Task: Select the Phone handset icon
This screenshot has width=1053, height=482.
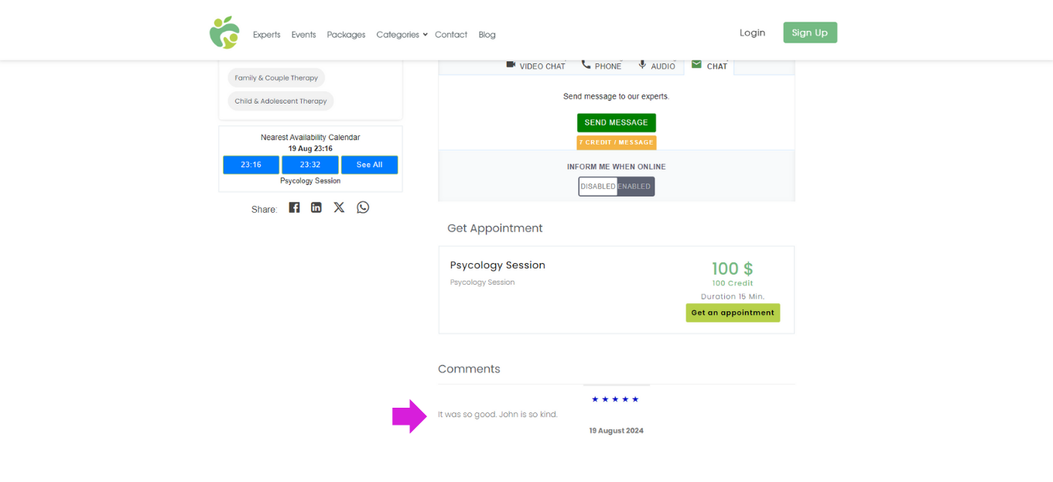Action: [586, 64]
